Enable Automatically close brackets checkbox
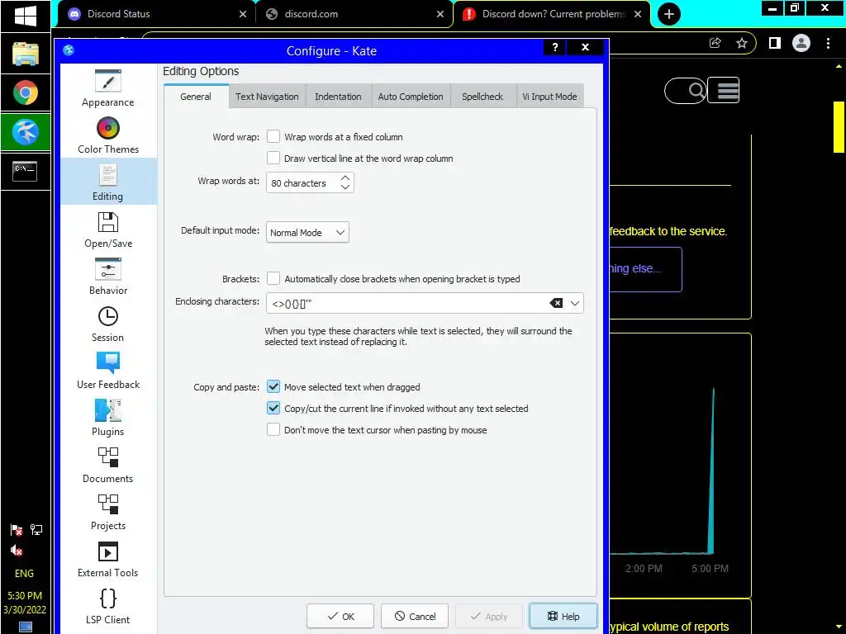This screenshot has width=846, height=634. pyautogui.click(x=273, y=278)
